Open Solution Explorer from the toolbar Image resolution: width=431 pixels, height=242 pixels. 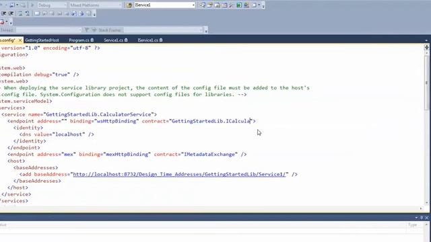pyautogui.click(x=202, y=5)
